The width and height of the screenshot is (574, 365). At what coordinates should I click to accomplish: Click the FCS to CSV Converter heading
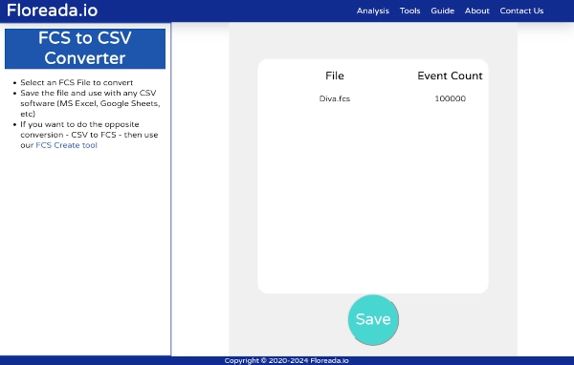pos(85,49)
